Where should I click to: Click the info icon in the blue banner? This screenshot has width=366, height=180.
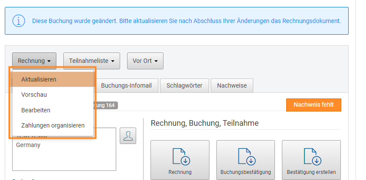18,20
